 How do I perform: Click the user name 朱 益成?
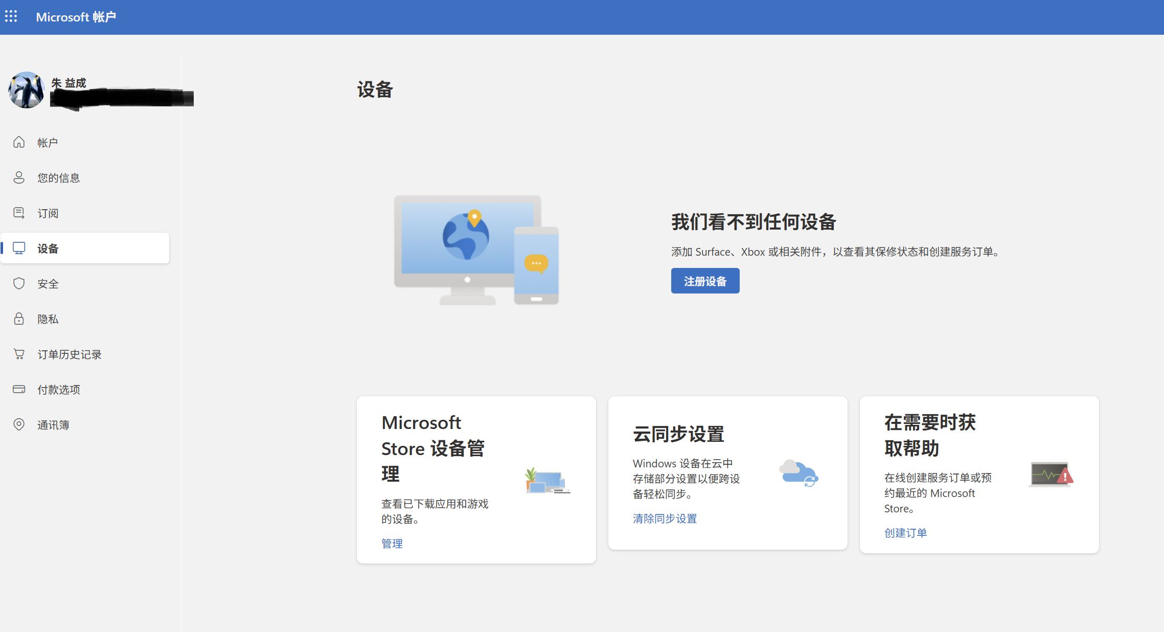(69, 82)
